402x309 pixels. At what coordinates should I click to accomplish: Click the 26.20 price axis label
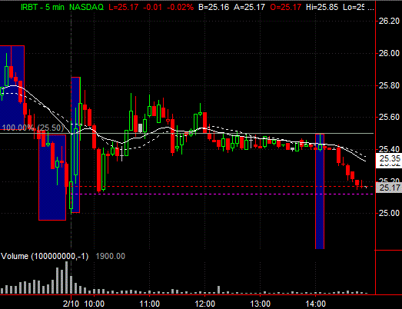389,21
